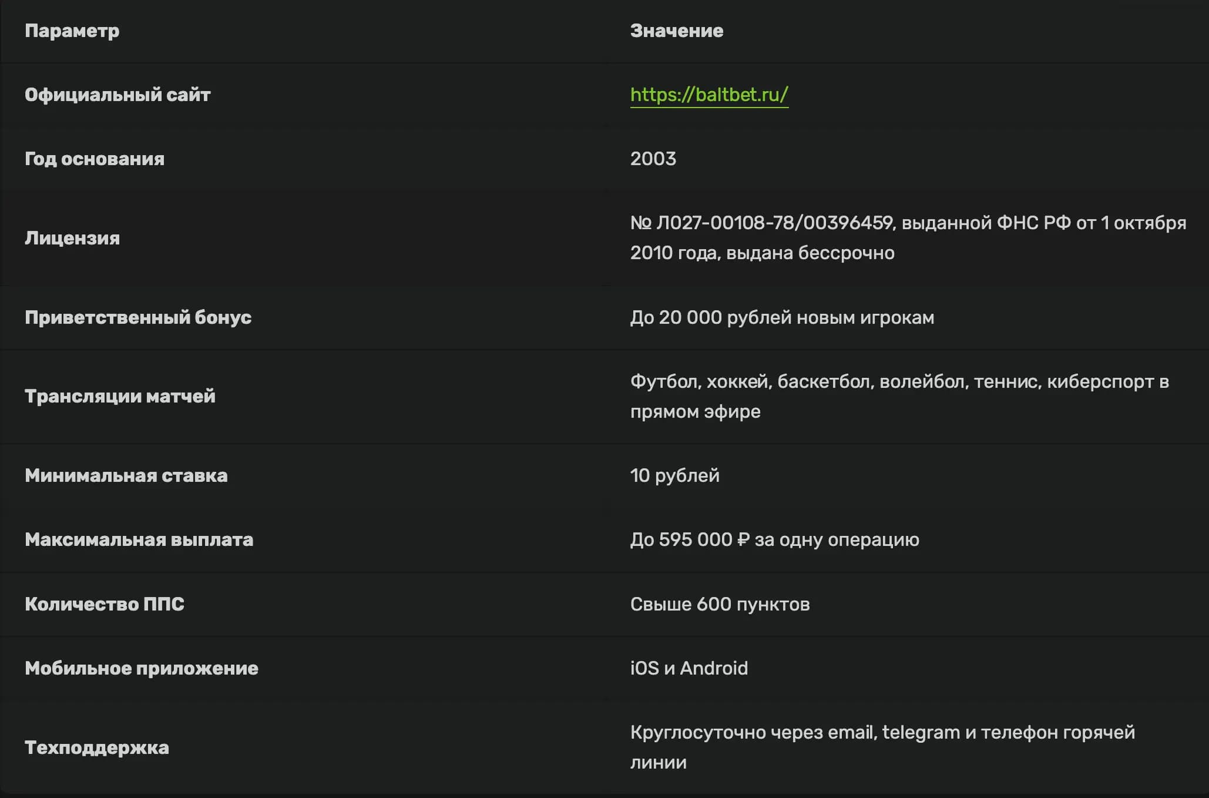Select the 'Официальный сайт' row label
Image resolution: width=1209 pixels, height=798 pixels.
[117, 95]
